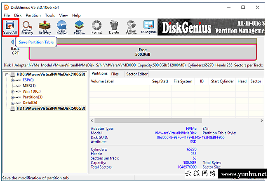This screenshot has width=268, height=183.
Task: Select Partition(3) label in tree
Action: (x=33, y=97)
